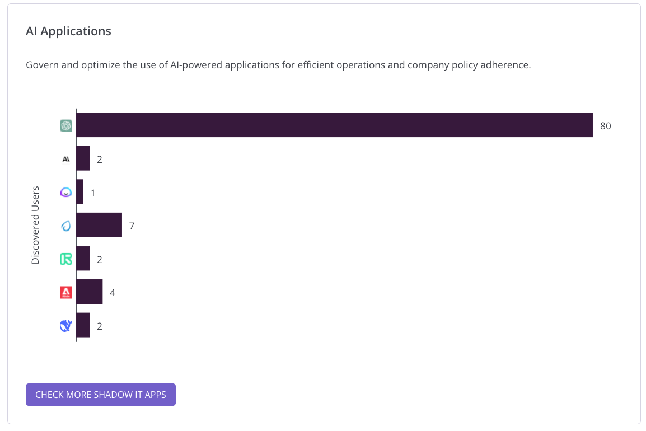Click the longest dark bar beside ChatGPT

click(x=334, y=125)
